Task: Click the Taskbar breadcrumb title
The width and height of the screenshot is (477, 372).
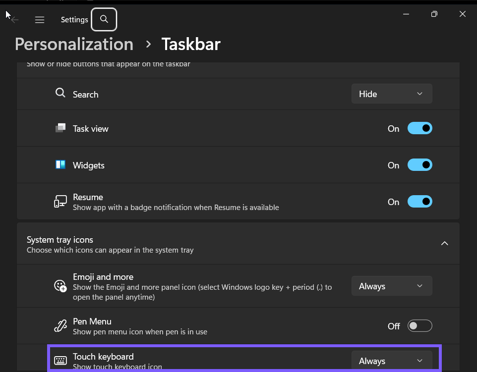Action: (191, 44)
